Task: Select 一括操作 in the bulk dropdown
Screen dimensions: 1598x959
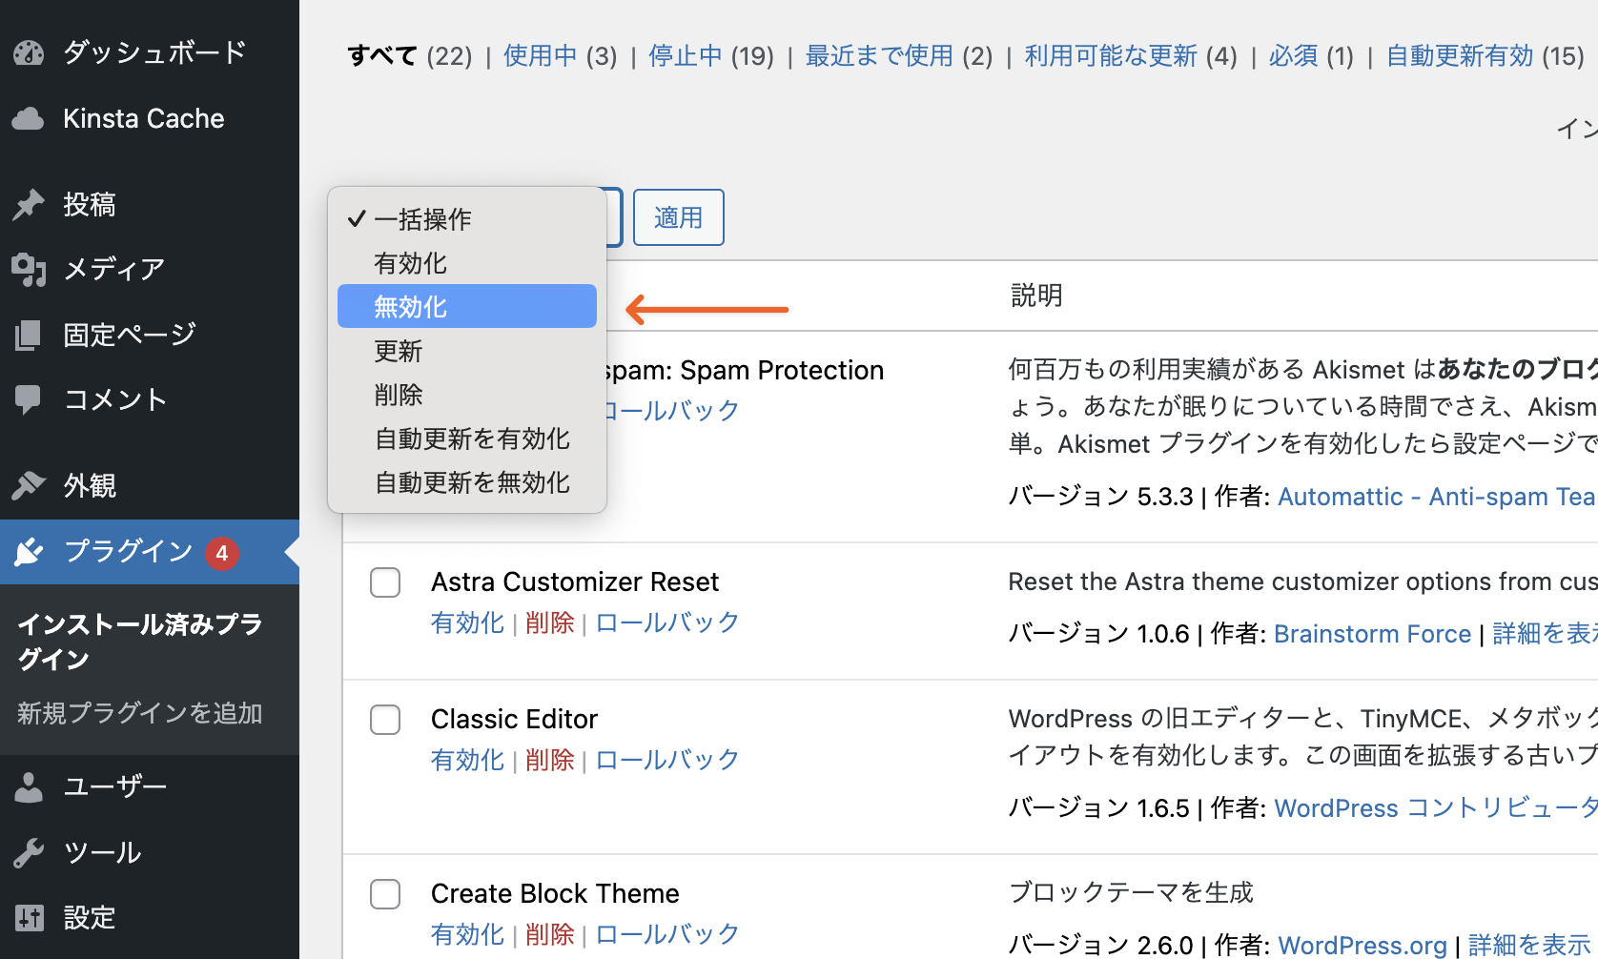Action: click(467, 219)
